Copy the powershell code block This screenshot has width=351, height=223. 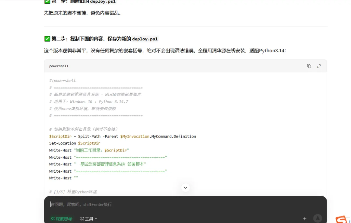tap(309, 66)
